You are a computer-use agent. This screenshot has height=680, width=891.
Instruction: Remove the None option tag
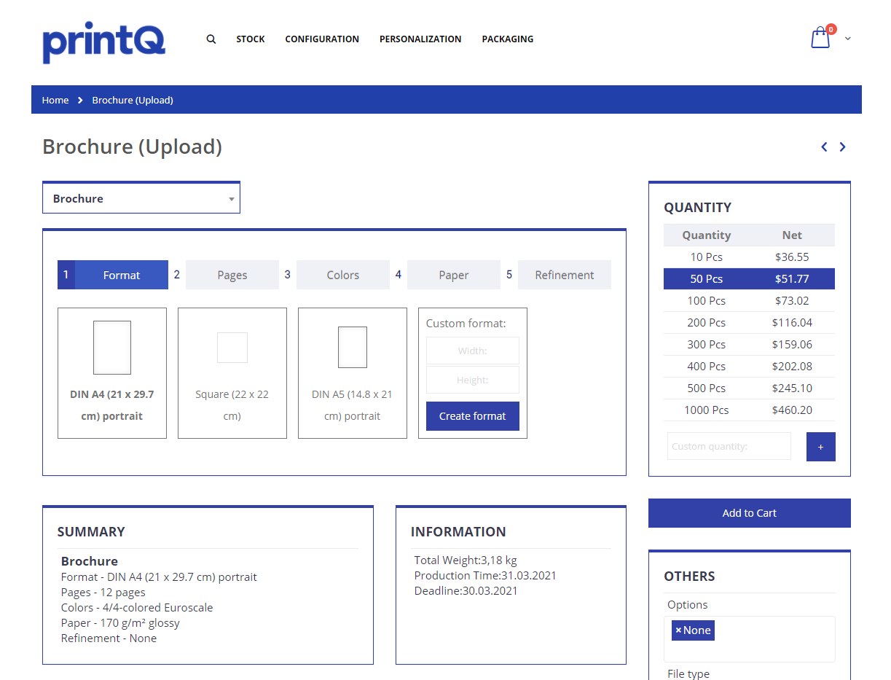(x=678, y=630)
